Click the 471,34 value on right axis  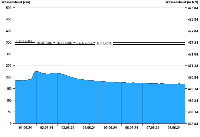(193, 66)
